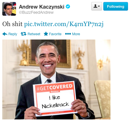Click the Reply arrow icon
The height and width of the screenshot is (122, 130).
coord(5,34)
